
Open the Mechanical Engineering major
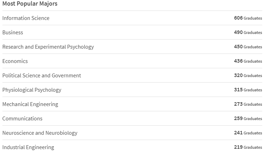click(30, 104)
